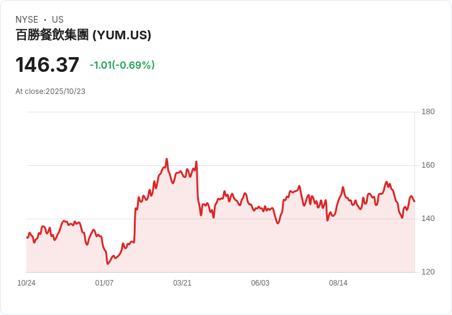This screenshot has height=315, width=452.
Task: Click the sharp price drop after the March peak
Action: point(197,184)
